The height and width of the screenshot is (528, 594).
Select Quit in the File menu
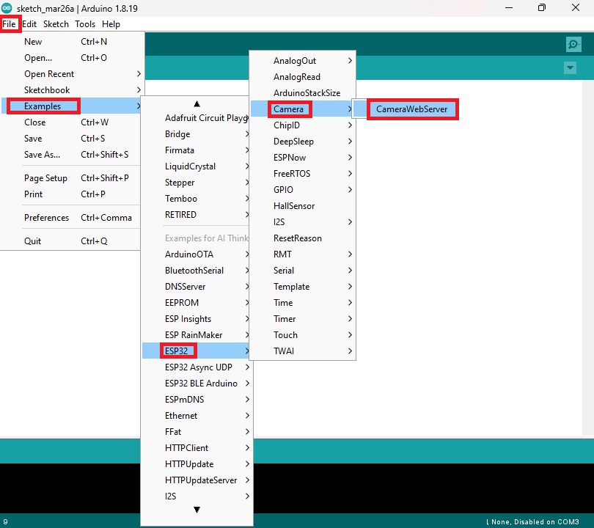pyautogui.click(x=72, y=241)
